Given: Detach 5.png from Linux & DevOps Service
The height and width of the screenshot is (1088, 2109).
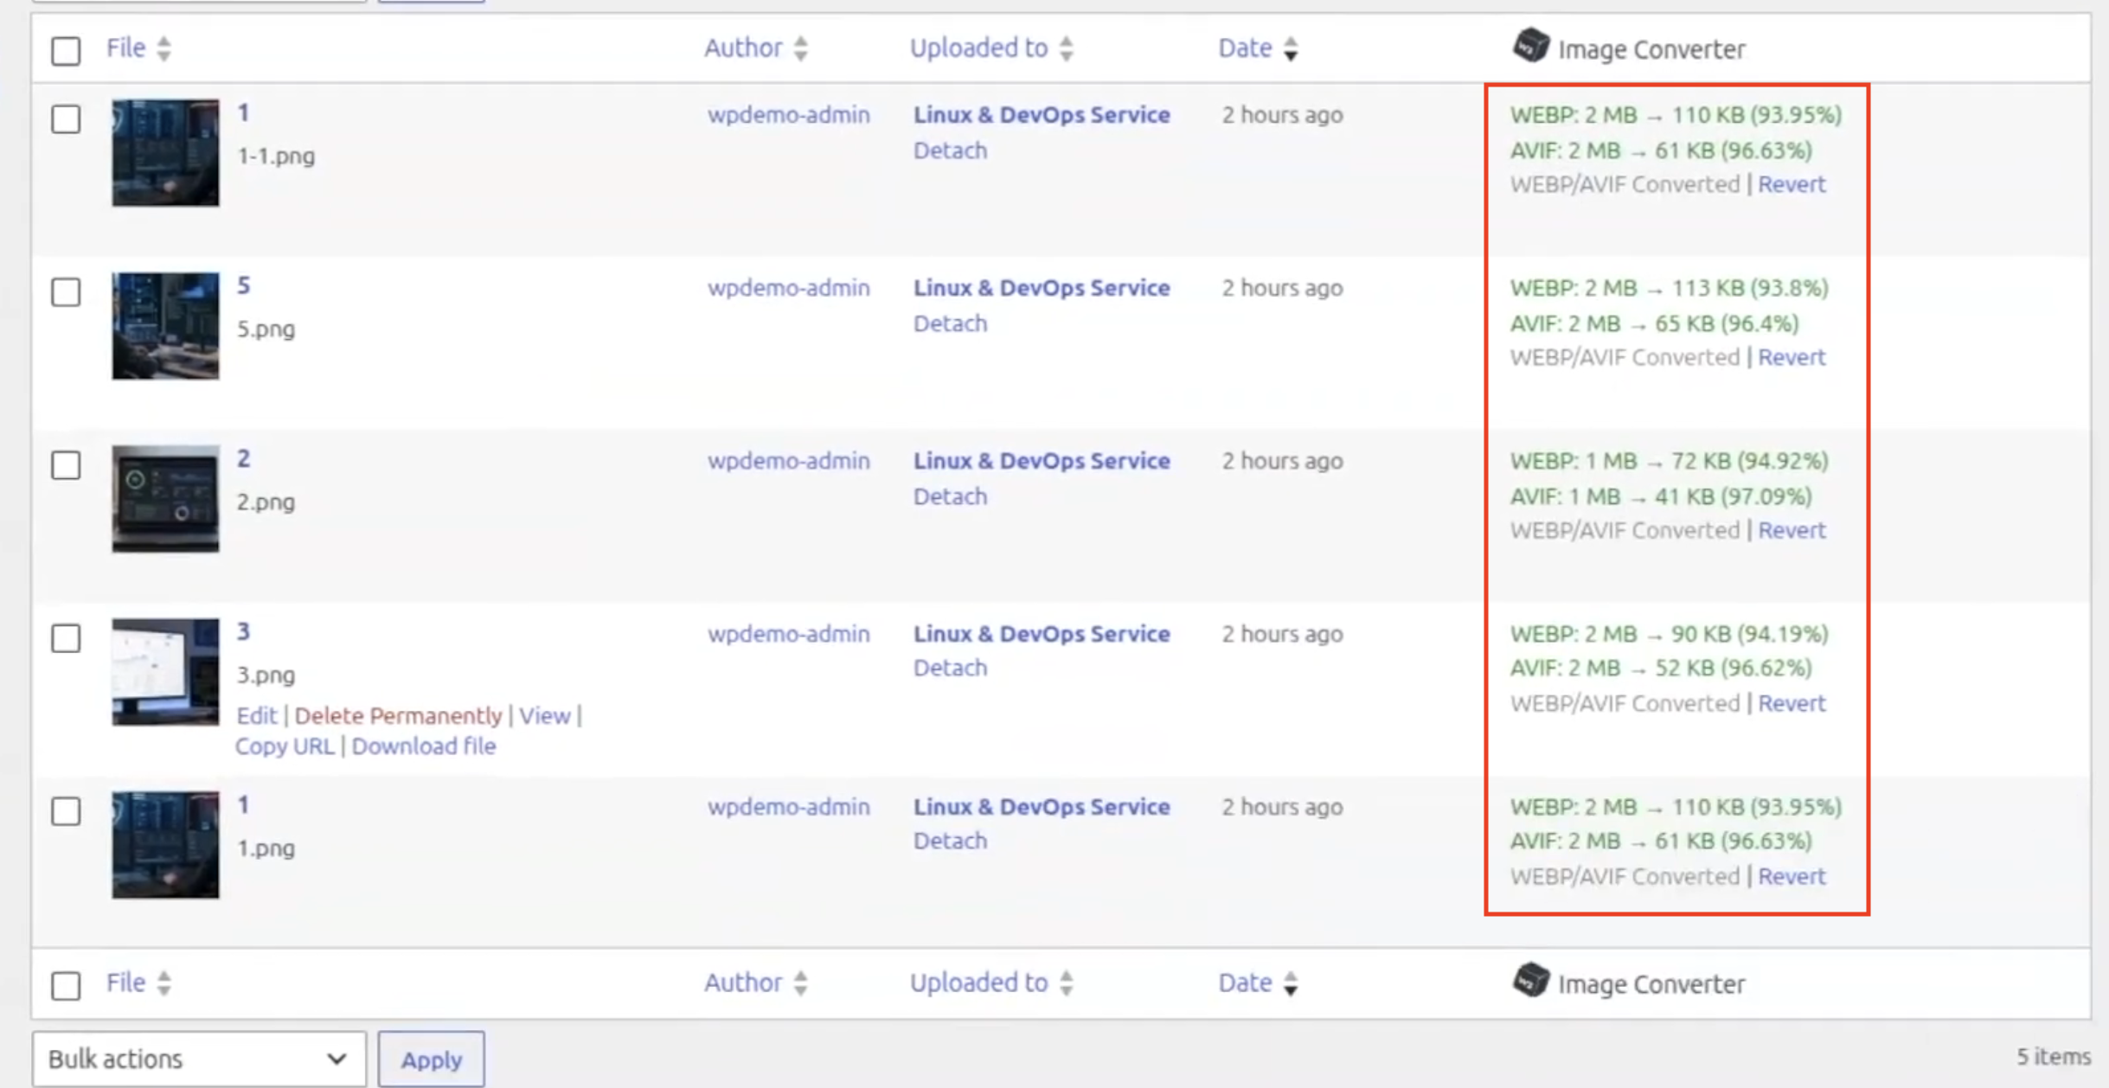Looking at the screenshot, I should [950, 323].
